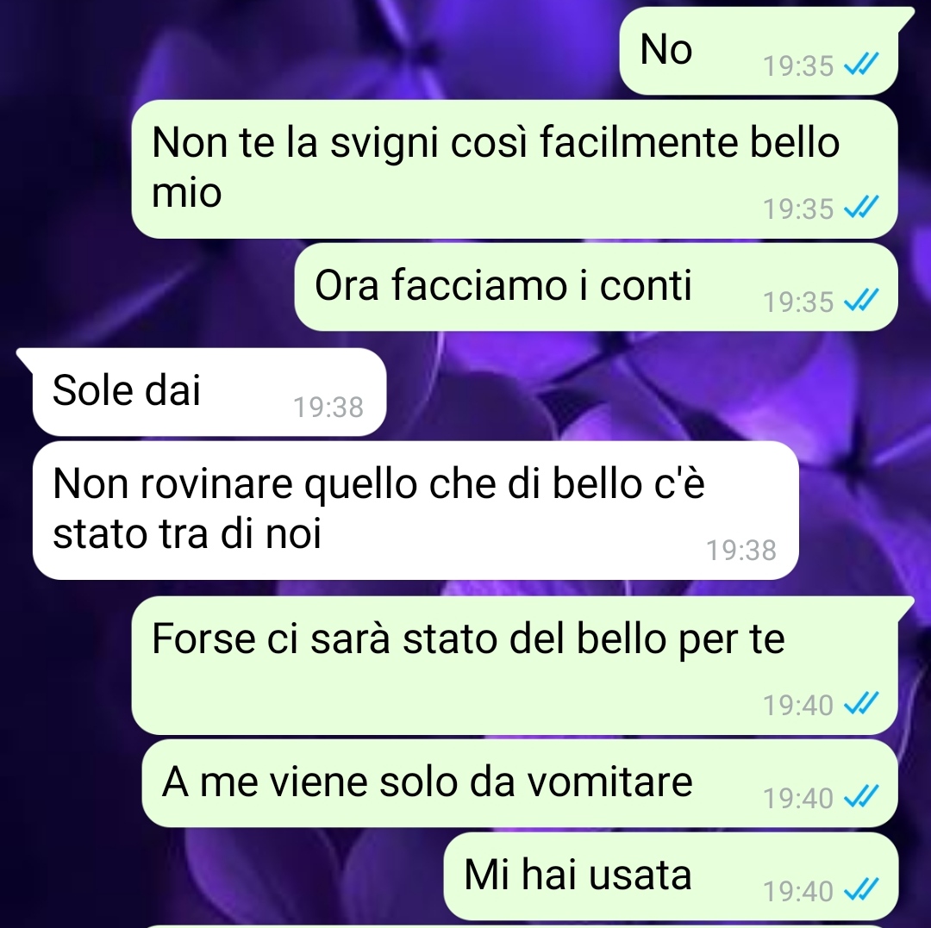Tap blue ticks on "Mi hai usata"

861,889
